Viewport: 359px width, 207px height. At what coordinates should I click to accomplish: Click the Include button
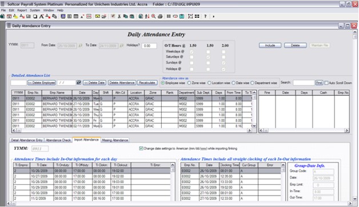coord(270,45)
